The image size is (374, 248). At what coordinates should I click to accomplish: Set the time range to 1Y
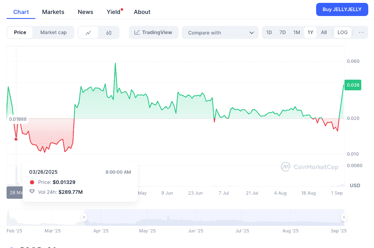tap(310, 32)
